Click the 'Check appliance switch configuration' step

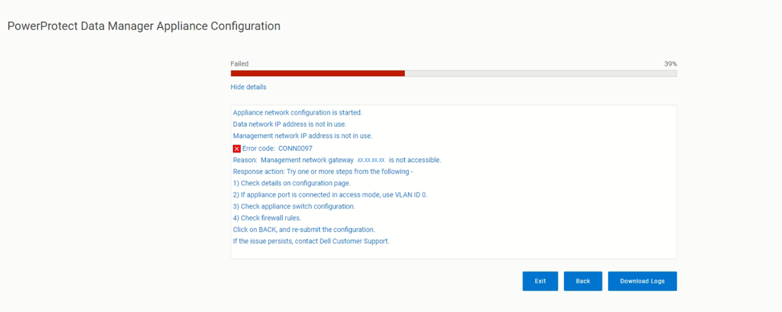(x=294, y=207)
